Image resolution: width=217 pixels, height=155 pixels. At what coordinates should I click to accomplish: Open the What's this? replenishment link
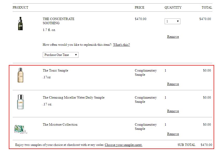point(121,45)
